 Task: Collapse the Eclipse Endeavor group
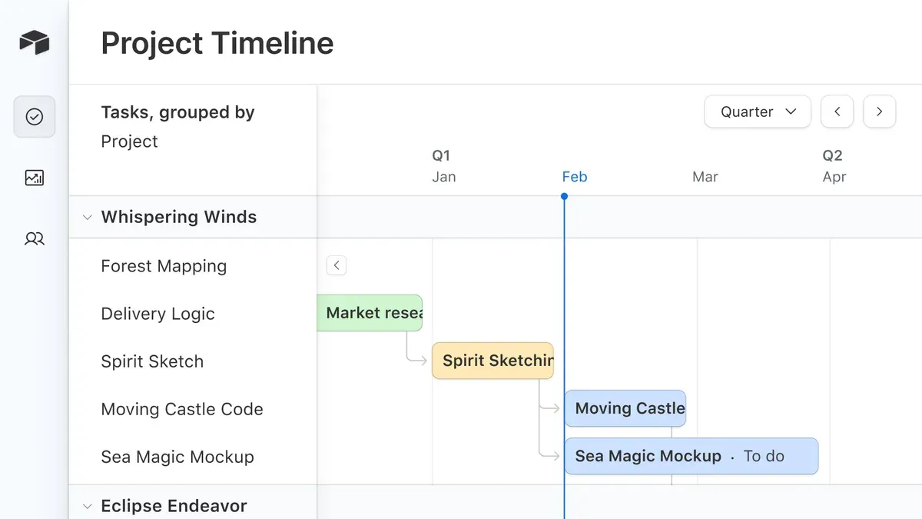[87, 506]
